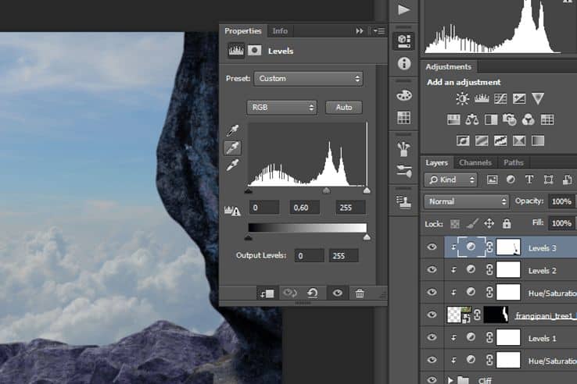
Task: Click the clip to layer icon
Action: pyautogui.click(x=267, y=293)
